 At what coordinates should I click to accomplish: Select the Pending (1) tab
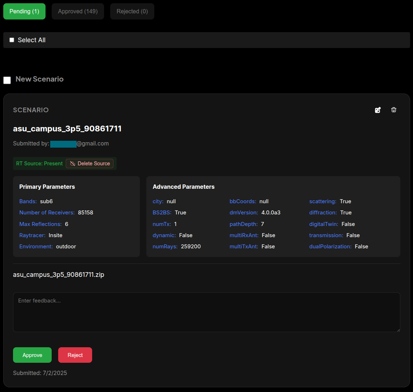[24, 11]
